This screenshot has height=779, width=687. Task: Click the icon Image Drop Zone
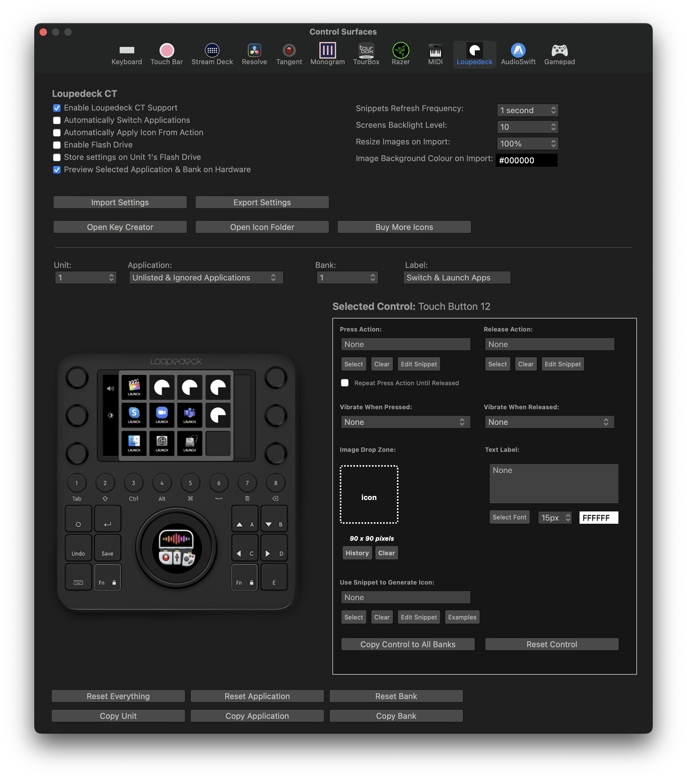(369, 494)
